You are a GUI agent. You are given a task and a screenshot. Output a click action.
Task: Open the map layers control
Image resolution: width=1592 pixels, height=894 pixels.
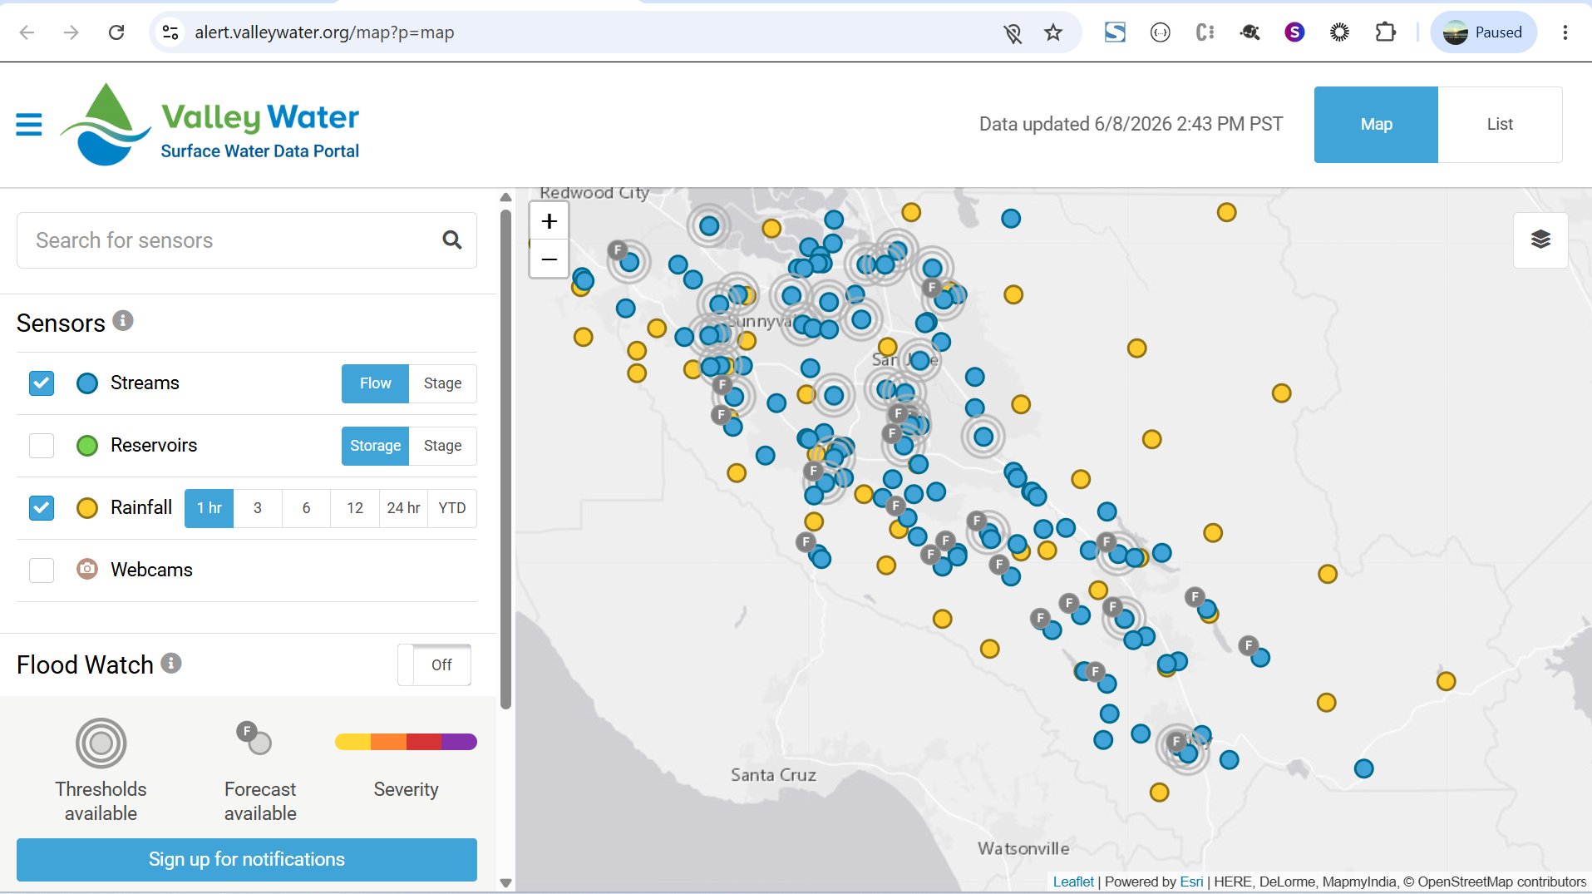[1540, 240]
